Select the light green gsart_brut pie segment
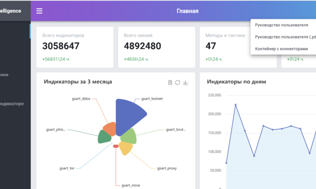316x189 pixels. (129, 136)
